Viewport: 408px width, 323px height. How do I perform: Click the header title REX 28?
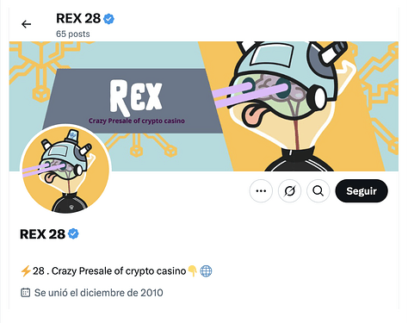click(x=78, y=19)
